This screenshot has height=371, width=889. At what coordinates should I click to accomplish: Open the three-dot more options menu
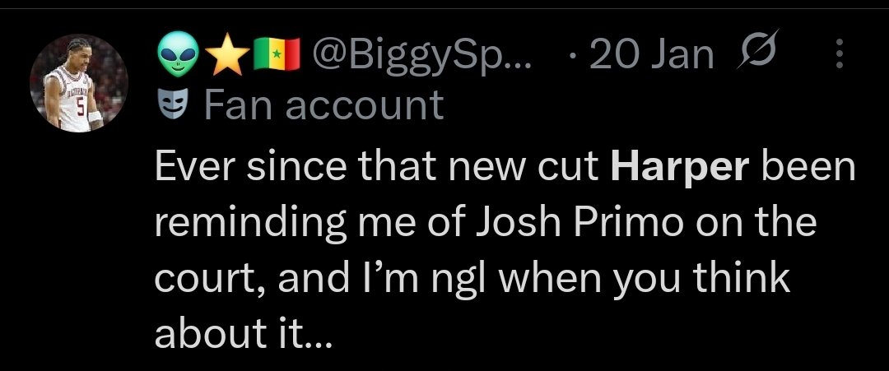click(x=839, y=55)
